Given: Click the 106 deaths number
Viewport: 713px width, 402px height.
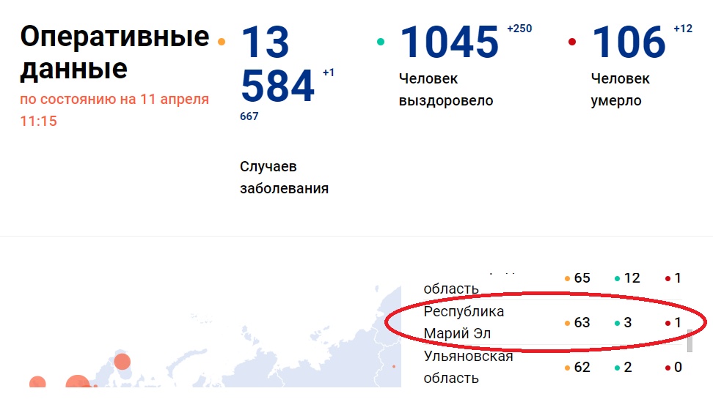Looking at the screenshot, I should [x=629, y=42].
